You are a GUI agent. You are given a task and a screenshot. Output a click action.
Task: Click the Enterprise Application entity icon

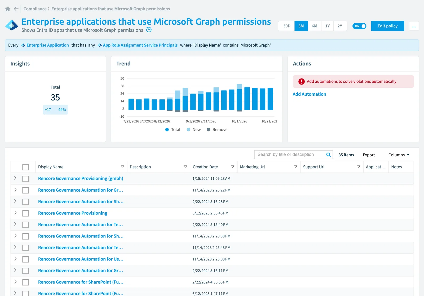click(23, 45)
